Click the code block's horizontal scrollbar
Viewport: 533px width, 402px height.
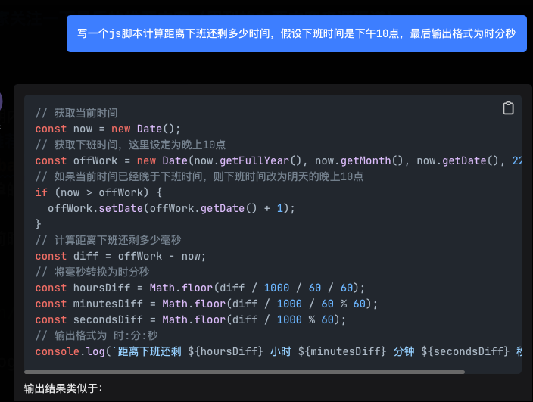point(245,372)
